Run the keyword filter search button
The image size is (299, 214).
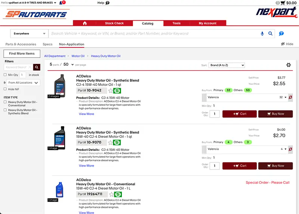pyautogui.click(x=37, y=67)
